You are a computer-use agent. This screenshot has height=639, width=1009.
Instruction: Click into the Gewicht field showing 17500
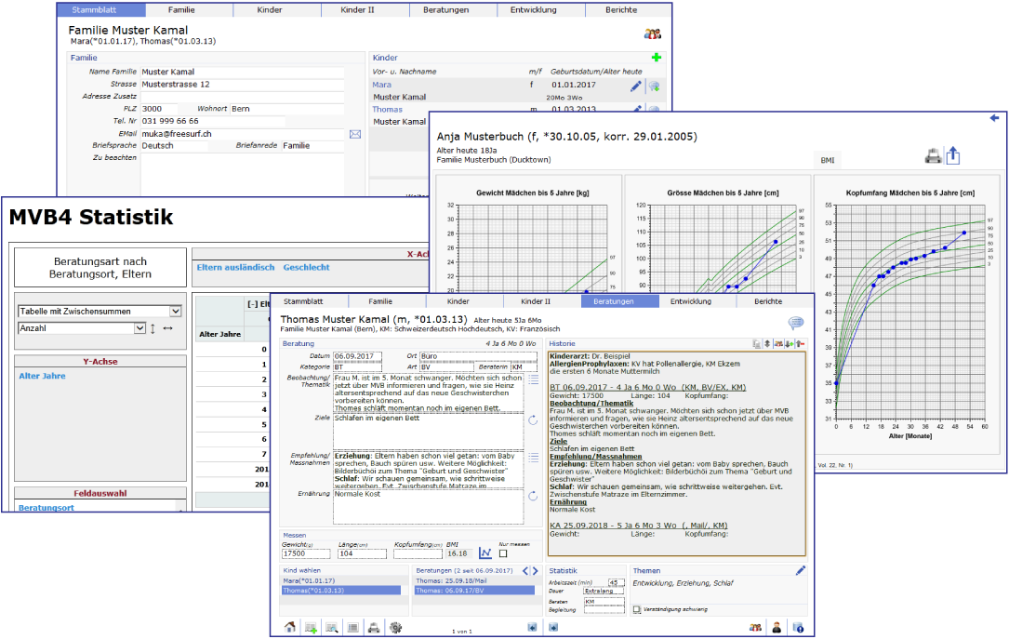point(306,553)
